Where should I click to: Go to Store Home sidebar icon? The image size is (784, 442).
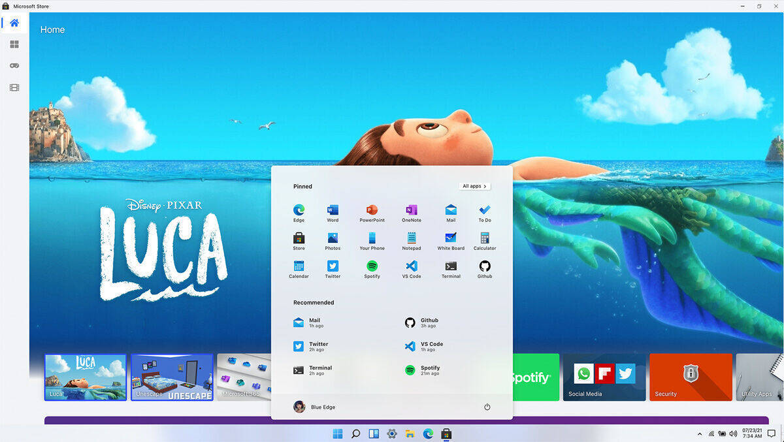coord(14,23)
